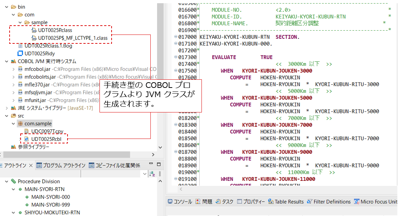This screenshot has height=216, width=398.
Task: Collapse the bin folder
Action: tap(7, 7)
